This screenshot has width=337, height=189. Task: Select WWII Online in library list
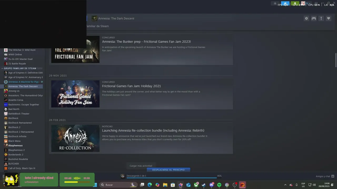[x=15, y=55]
